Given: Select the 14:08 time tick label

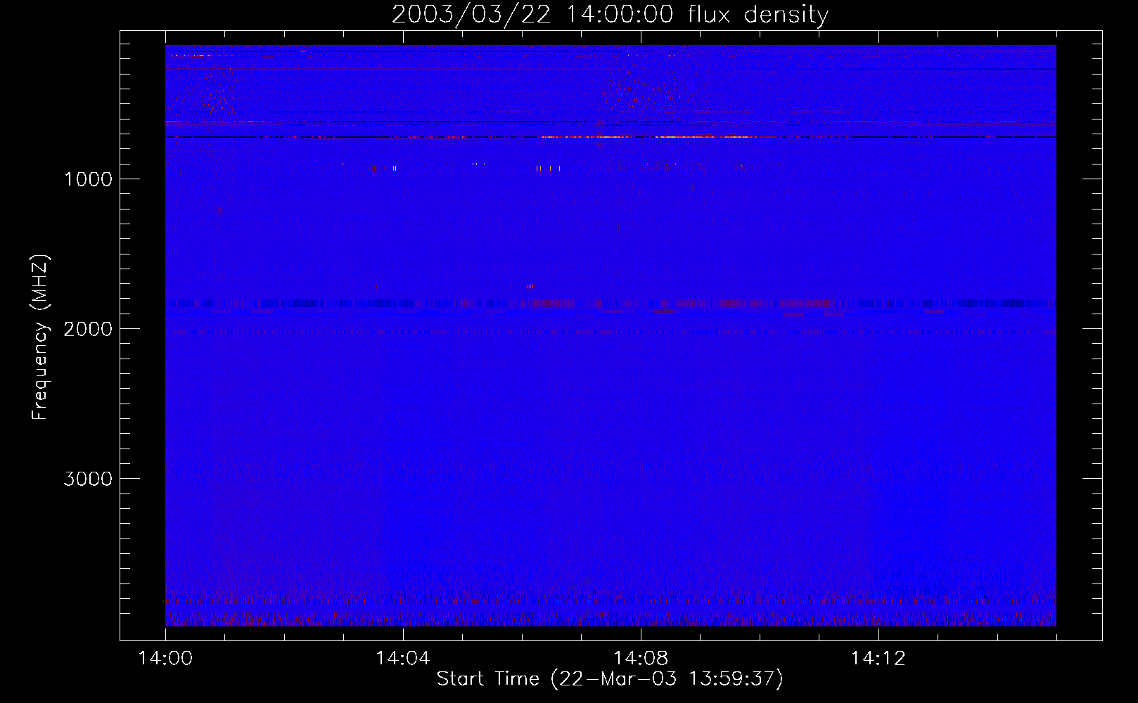Looking at the screenshot, I should 640,659.
